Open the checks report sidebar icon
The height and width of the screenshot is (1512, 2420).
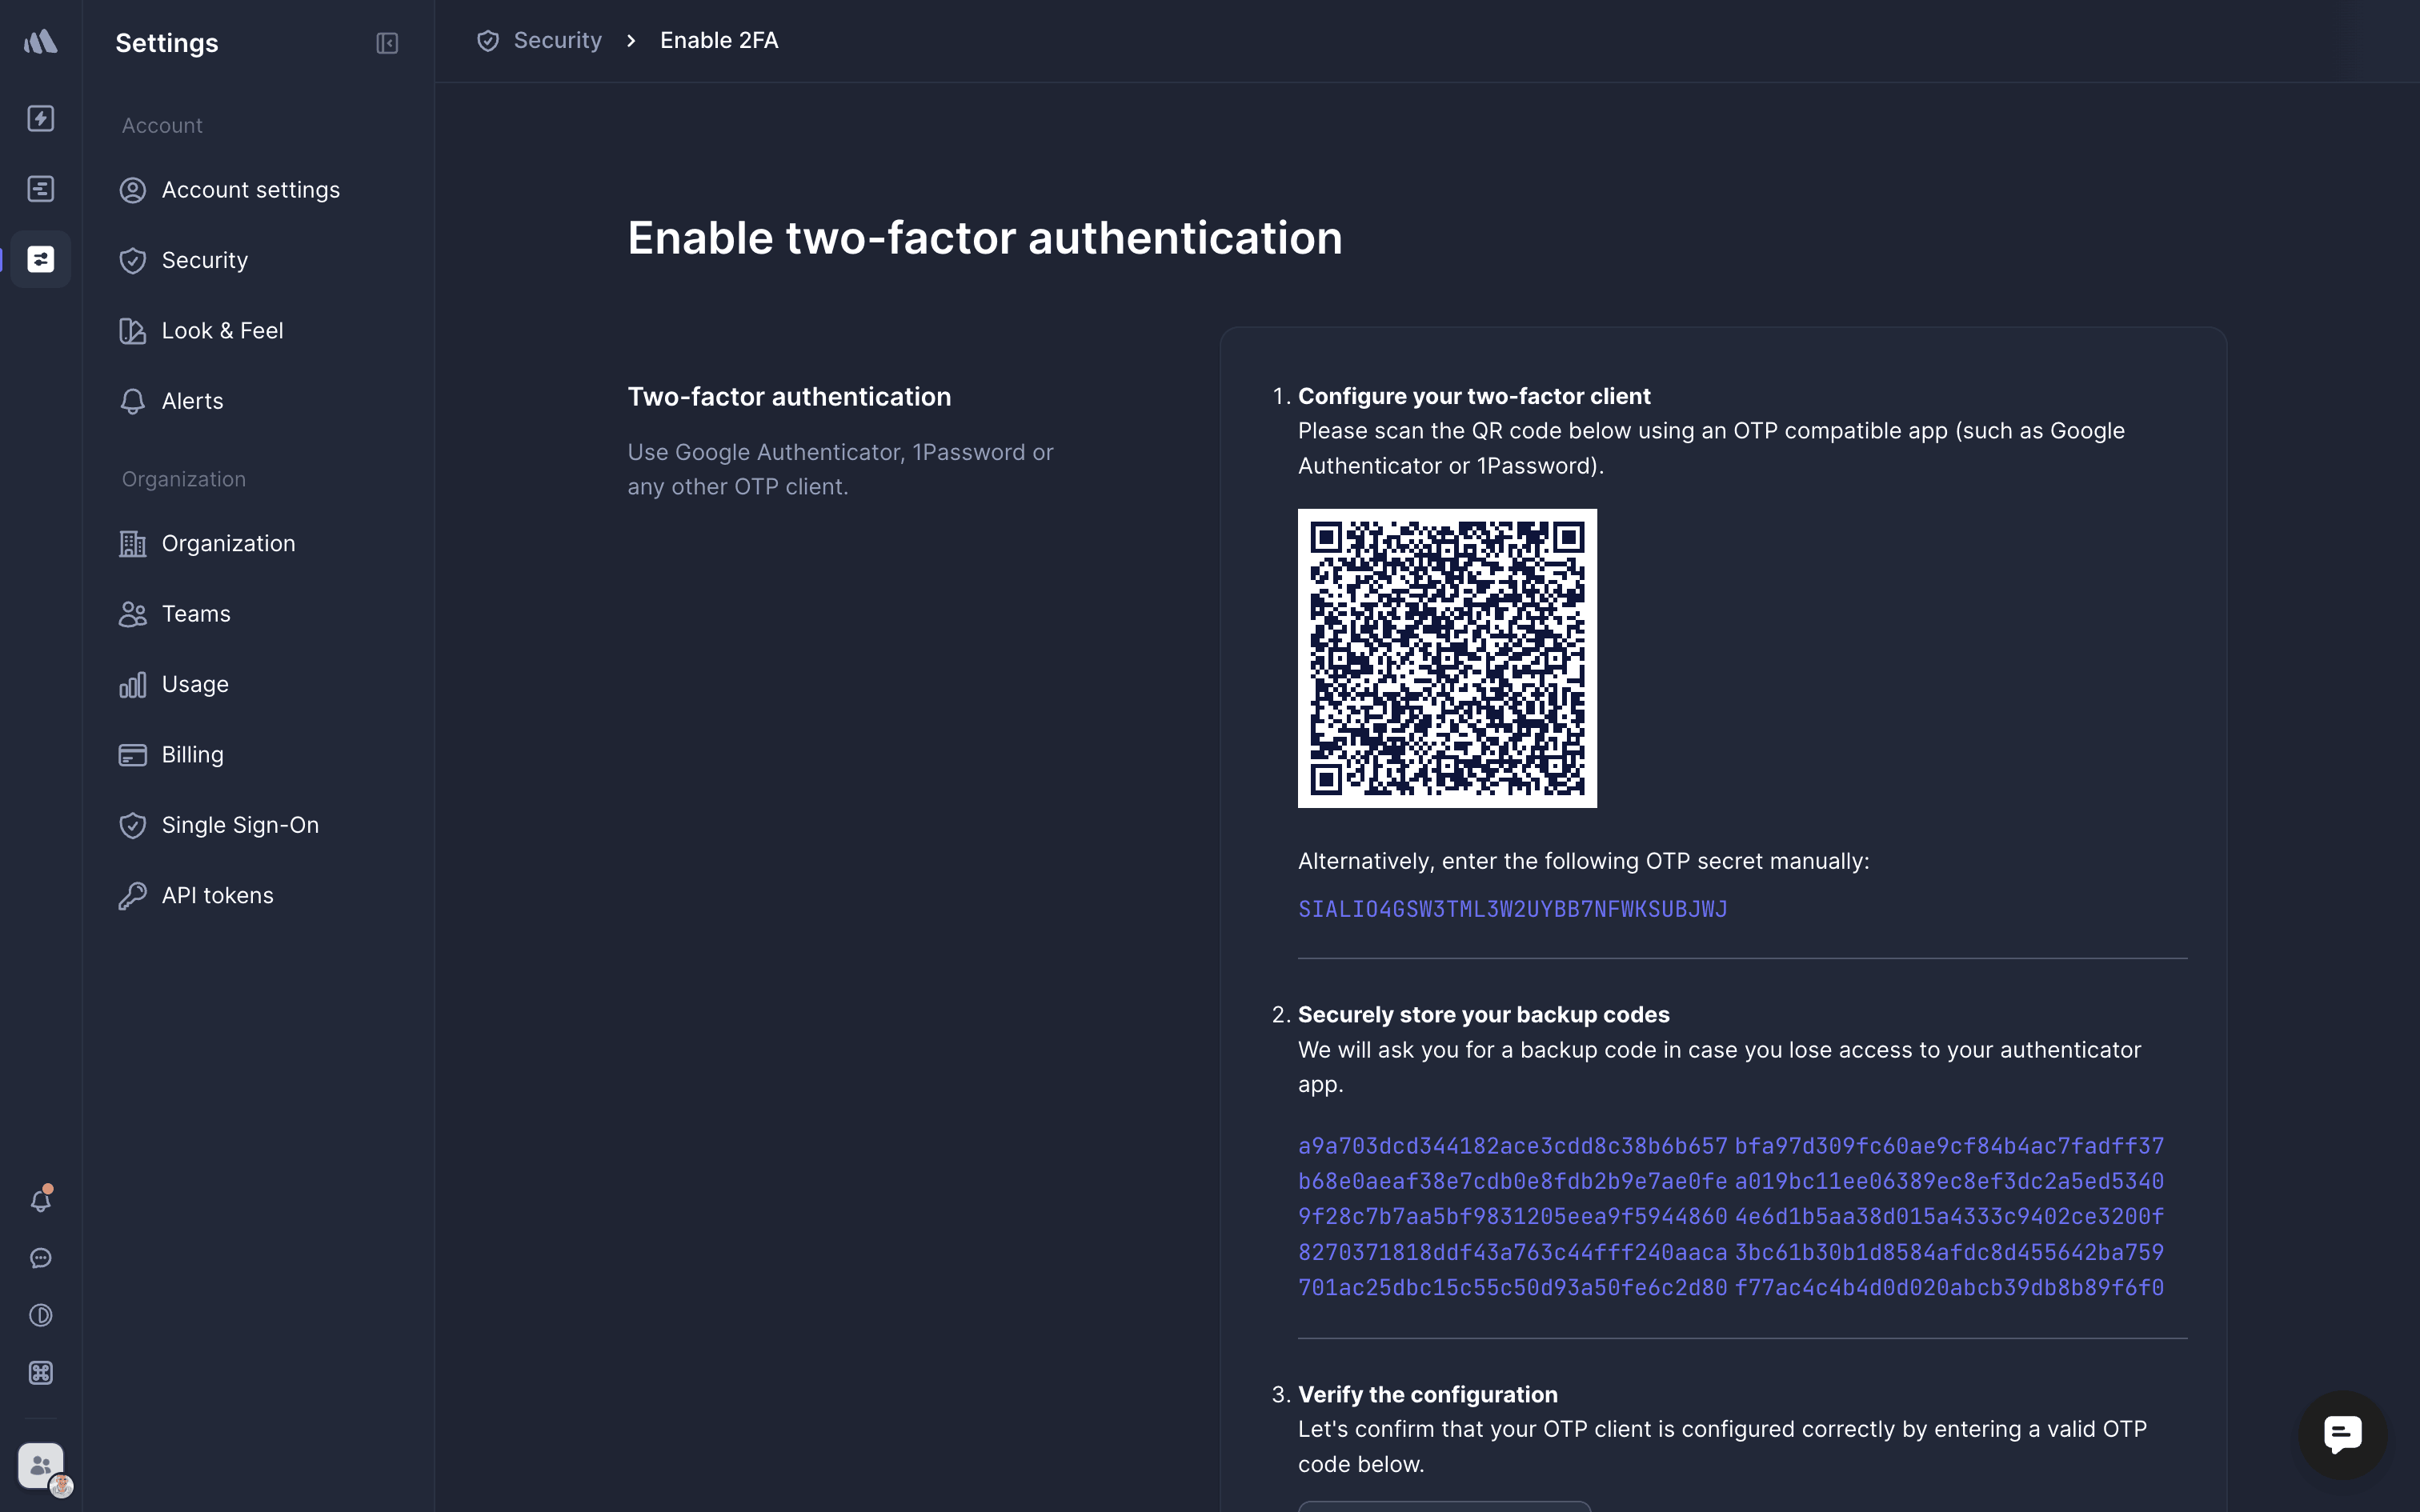point(40,188)
